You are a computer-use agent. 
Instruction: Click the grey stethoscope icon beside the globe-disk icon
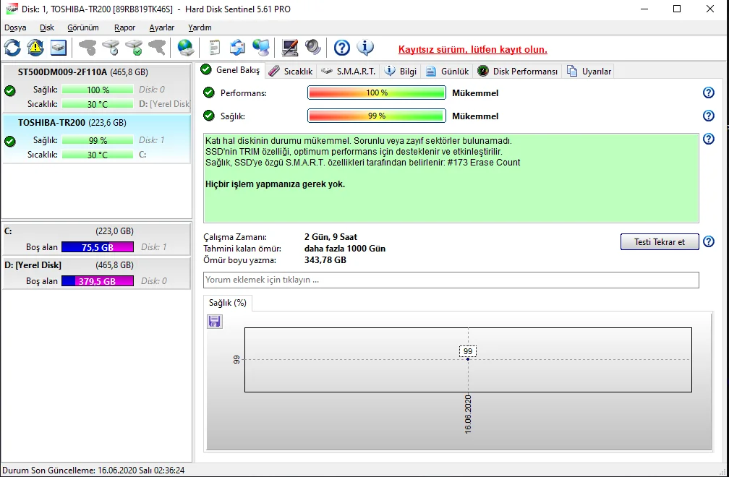tap(157, 48)
